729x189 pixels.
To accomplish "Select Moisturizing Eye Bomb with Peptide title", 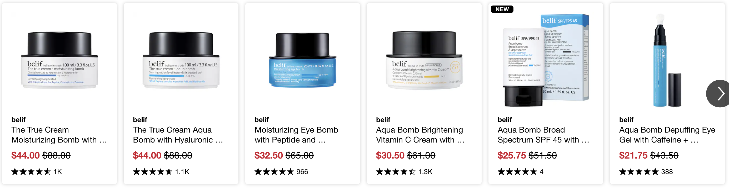I will pyautogui.click(x=296, y=135).
